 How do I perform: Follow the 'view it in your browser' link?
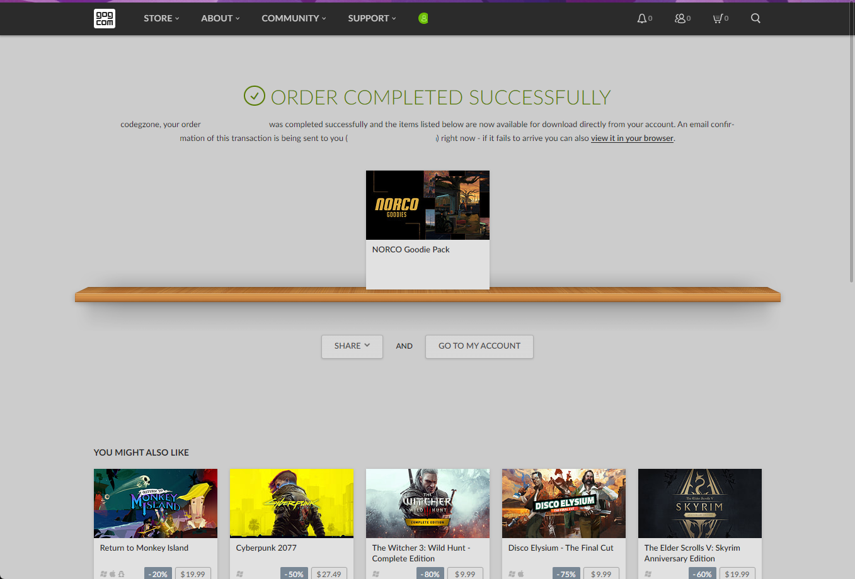tap(632, 138)
